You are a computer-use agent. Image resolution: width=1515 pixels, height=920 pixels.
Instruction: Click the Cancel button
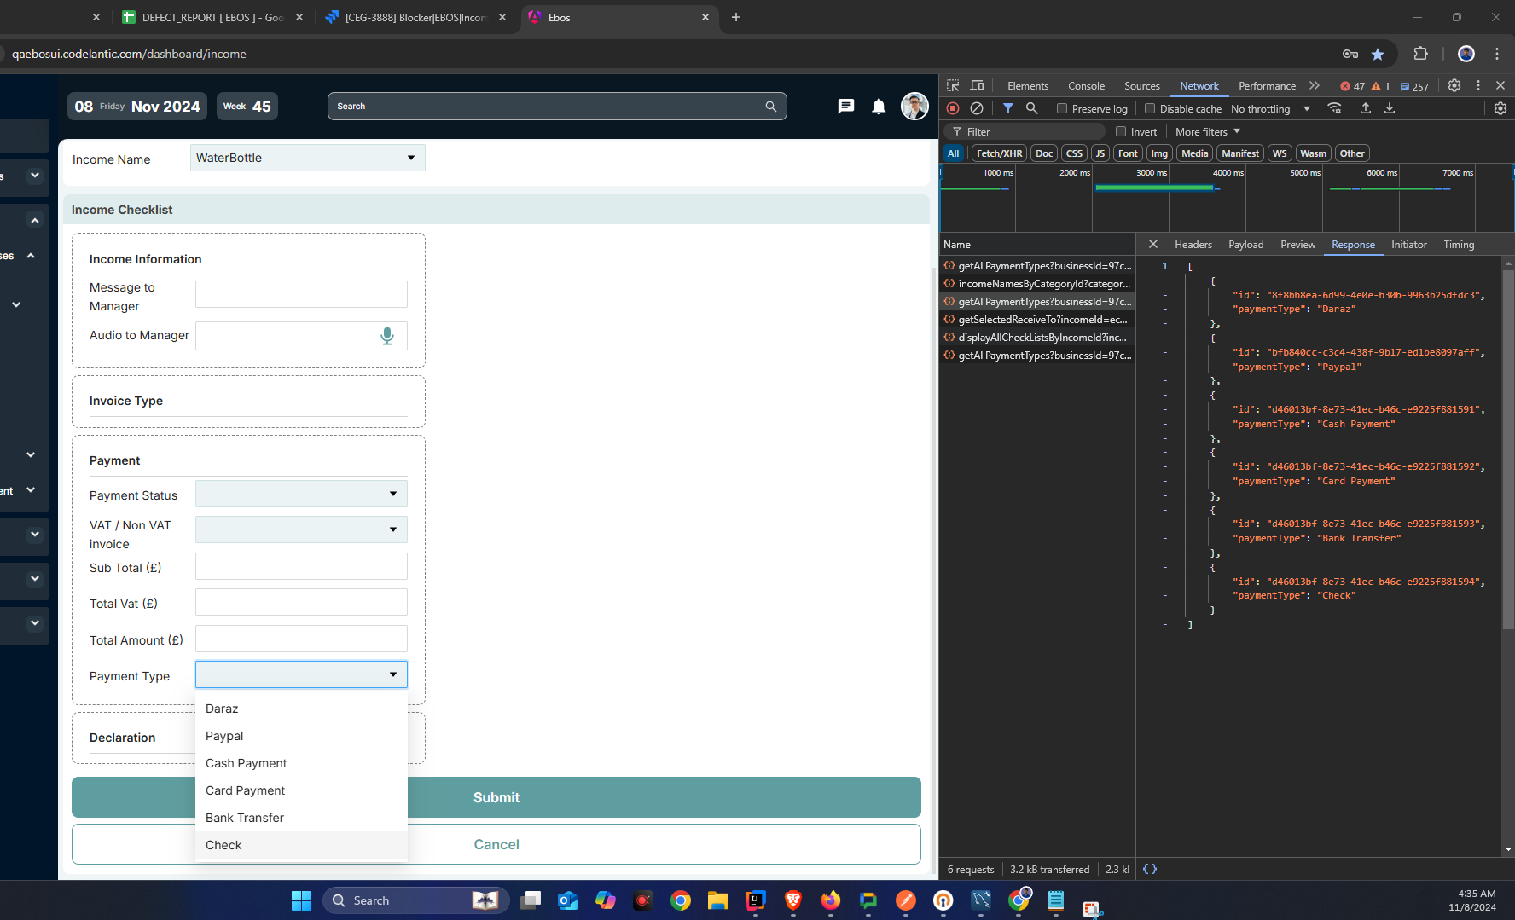tap(496, 844)
